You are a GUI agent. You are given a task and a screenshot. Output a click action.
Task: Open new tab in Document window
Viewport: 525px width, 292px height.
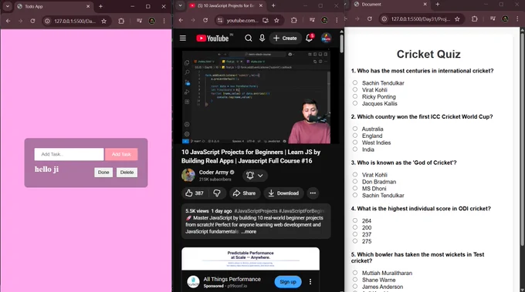437,5
